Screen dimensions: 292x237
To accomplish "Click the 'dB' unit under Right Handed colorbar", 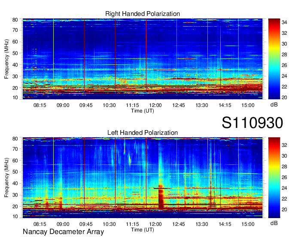I will (274, 105).
